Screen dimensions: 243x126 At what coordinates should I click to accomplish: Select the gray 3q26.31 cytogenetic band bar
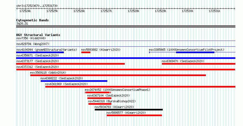point(126,26)
